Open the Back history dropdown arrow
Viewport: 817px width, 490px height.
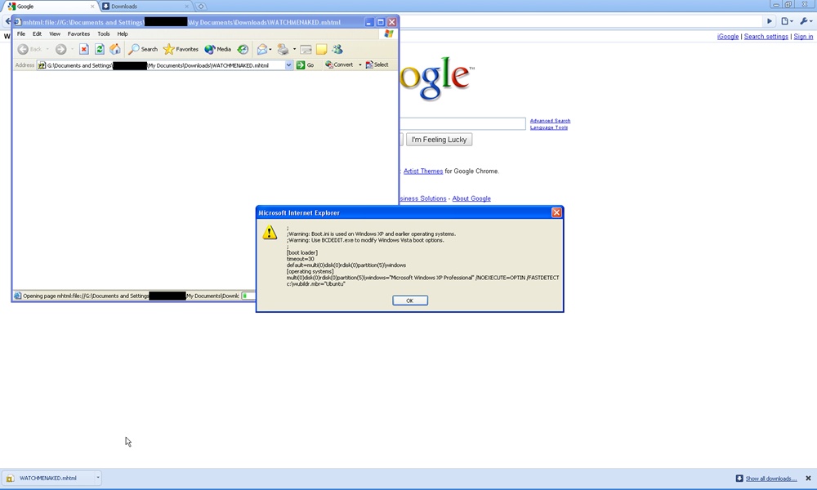tap(47, 50)
